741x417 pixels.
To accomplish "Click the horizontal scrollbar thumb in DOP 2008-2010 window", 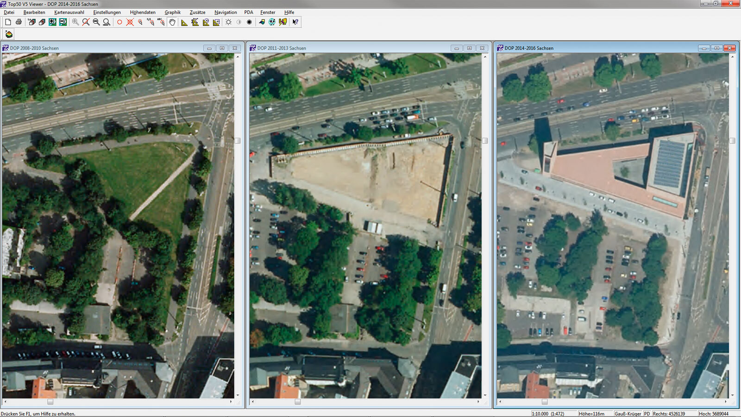I will (50, 402).
